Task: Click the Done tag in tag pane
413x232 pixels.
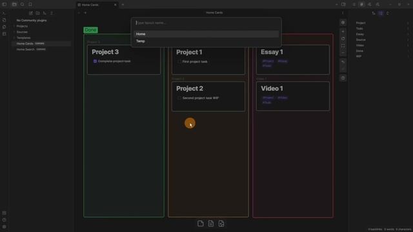Action: pyautogui.click(x=359, y=51)
